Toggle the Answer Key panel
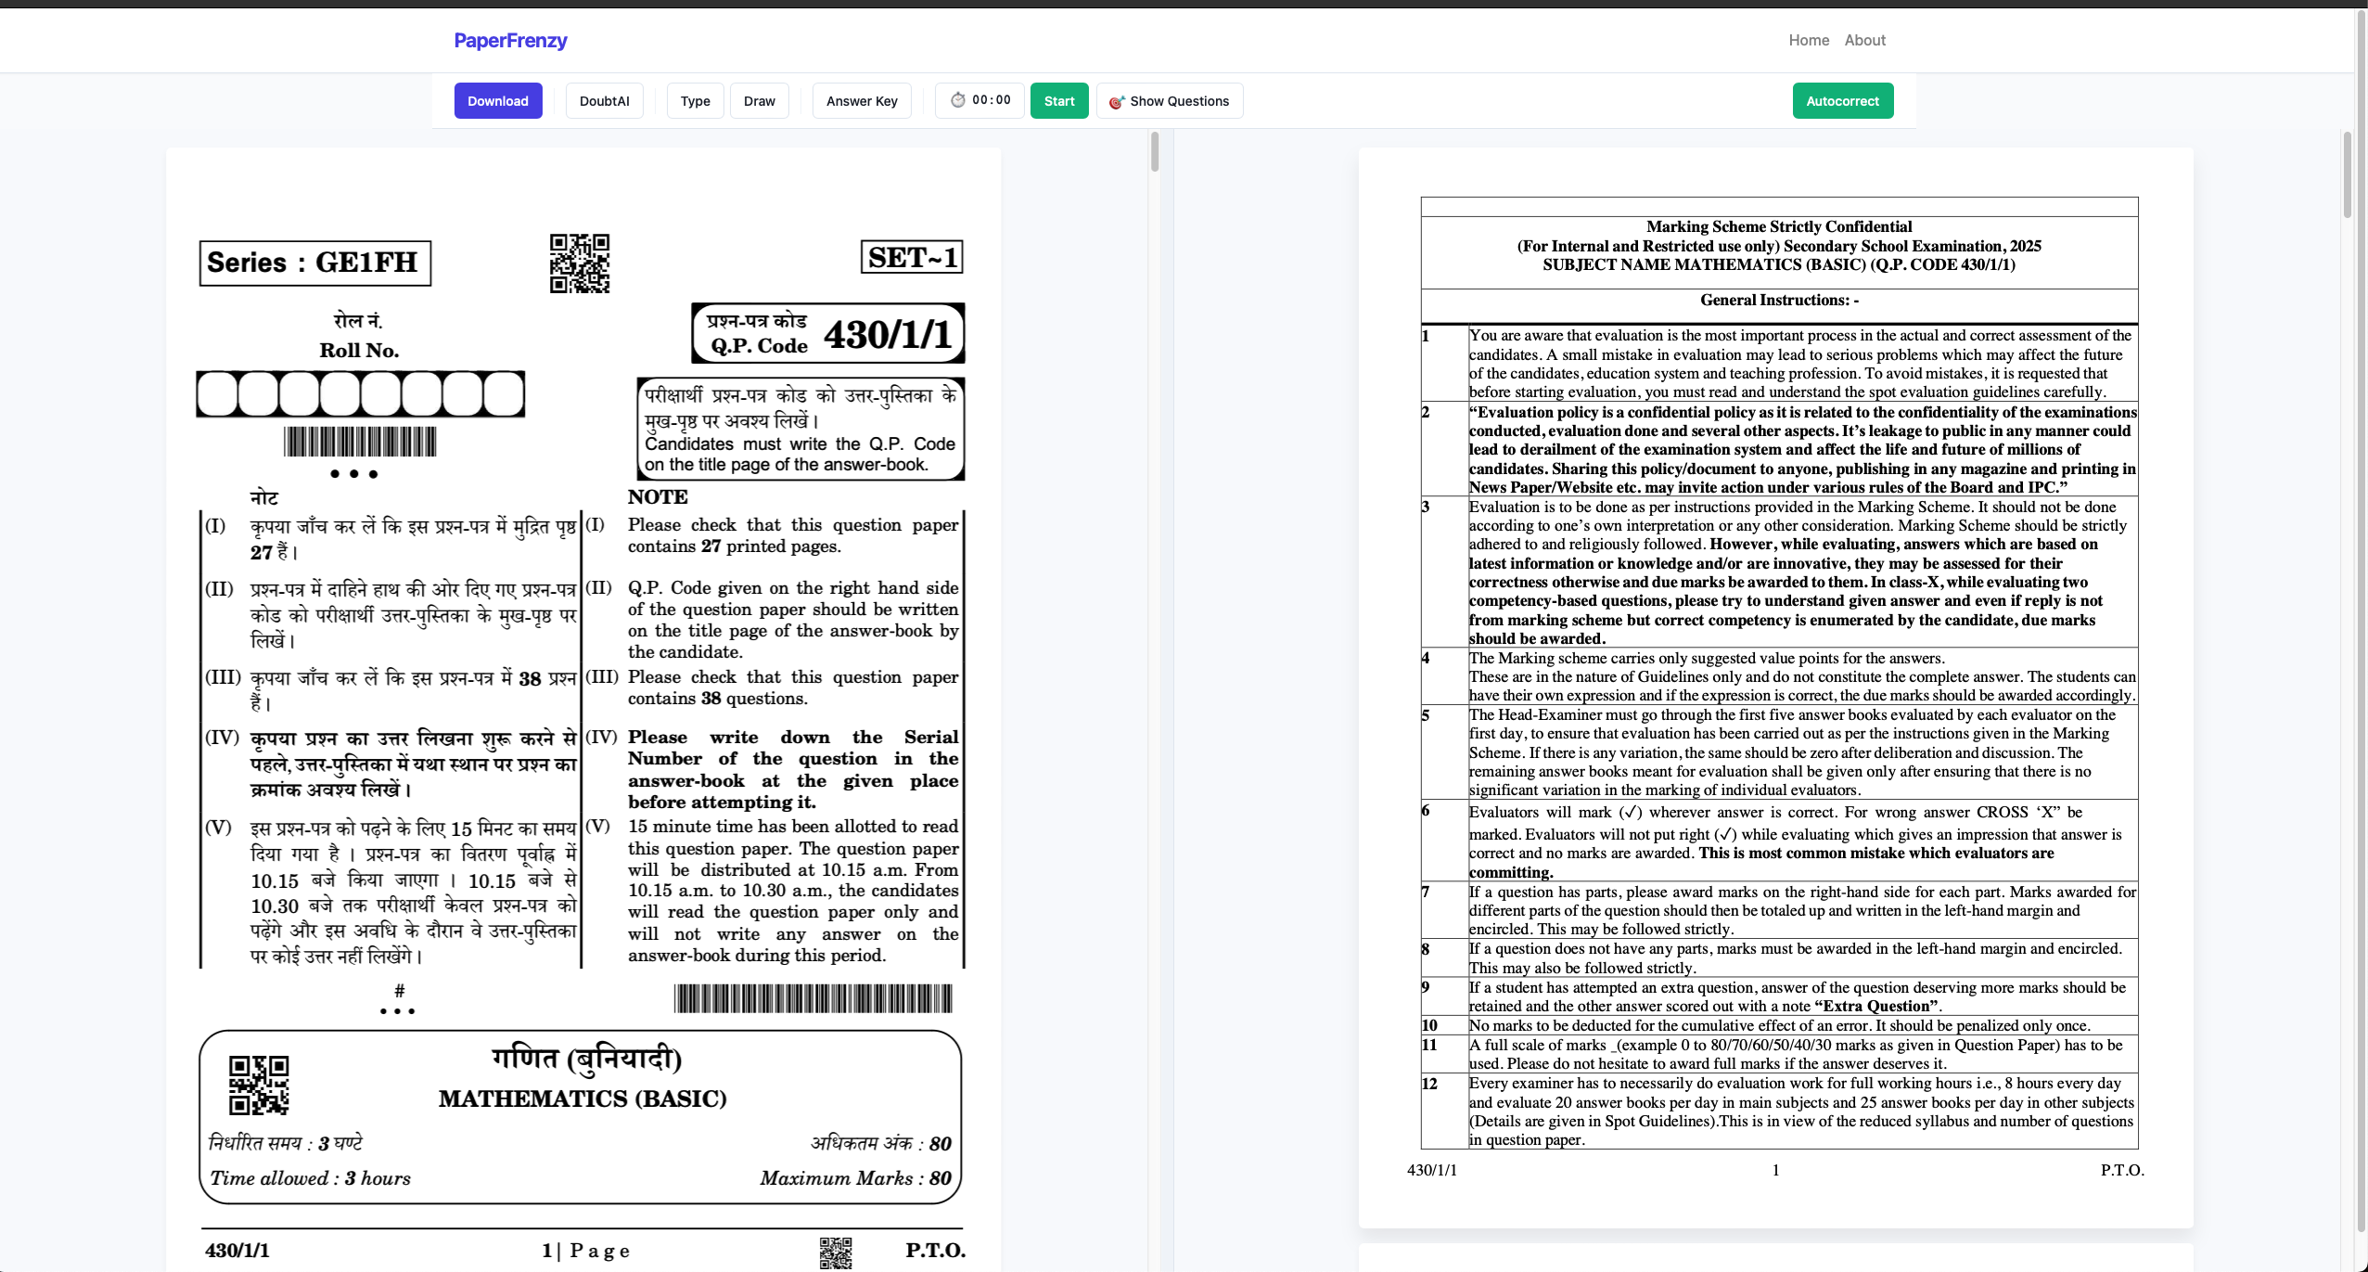 (x=862, y=101)
